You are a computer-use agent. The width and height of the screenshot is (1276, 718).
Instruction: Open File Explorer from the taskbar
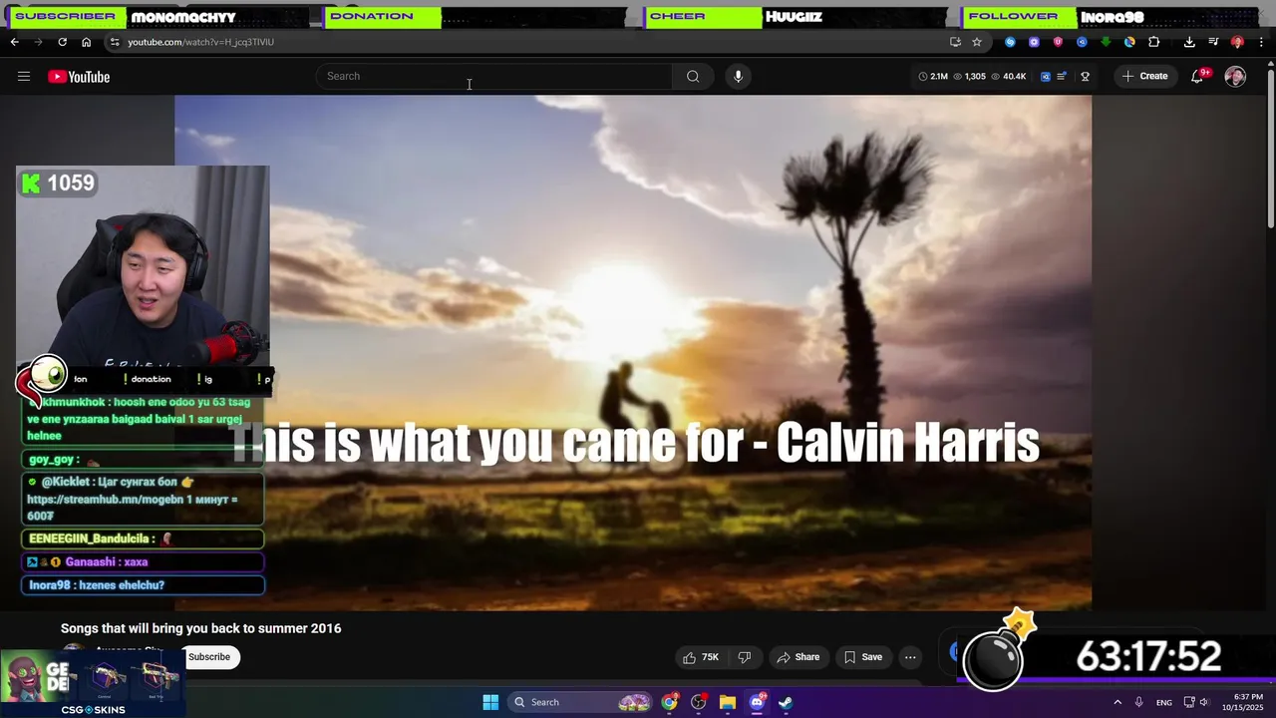click(728, 702)
